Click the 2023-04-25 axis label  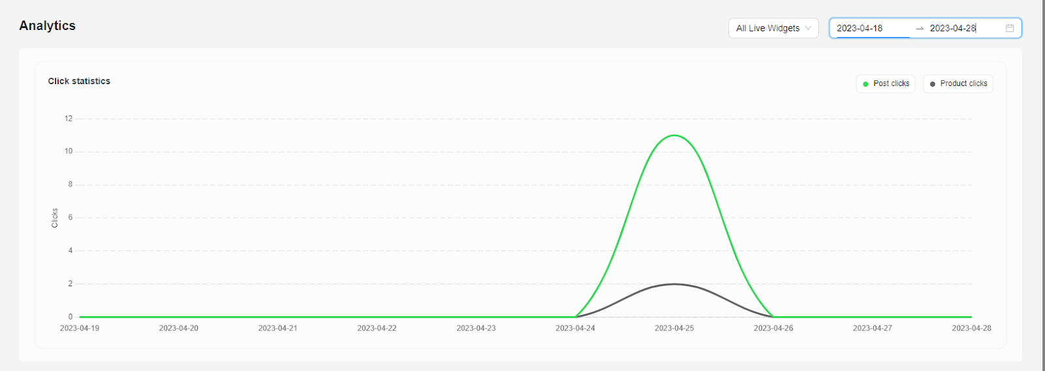675,328
